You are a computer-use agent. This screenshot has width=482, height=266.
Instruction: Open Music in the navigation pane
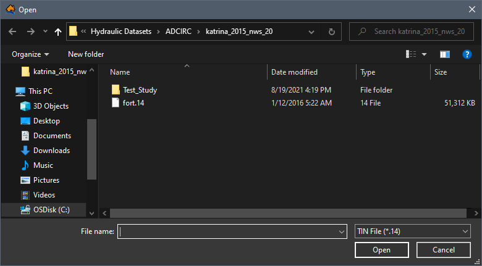[x=36, y=165]
